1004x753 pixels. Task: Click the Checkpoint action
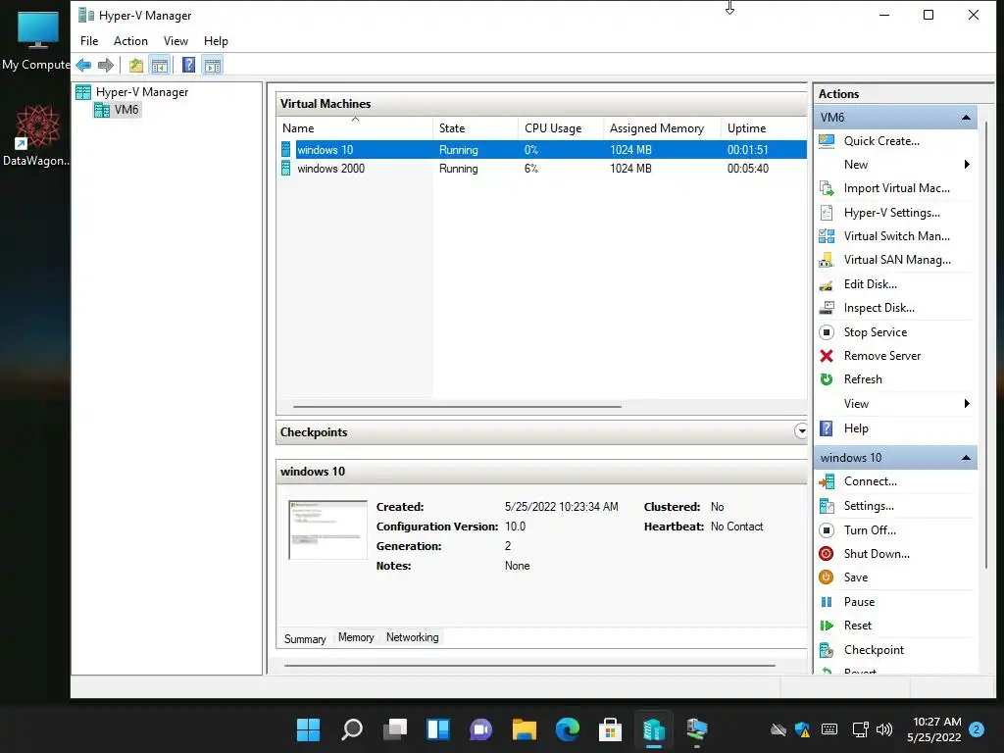[x=874, y=650]
